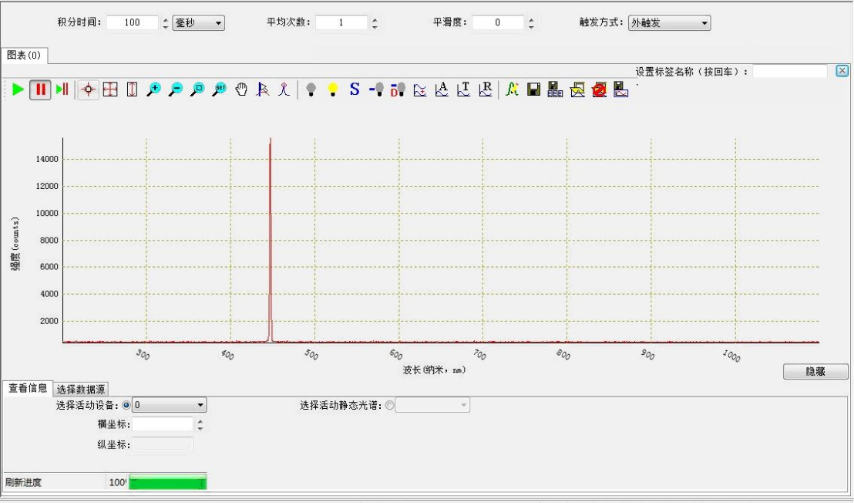This screenshot has height=503, width=854.
Task: Click the zoom out magnifier icon
Action: (x=176, y=89)
